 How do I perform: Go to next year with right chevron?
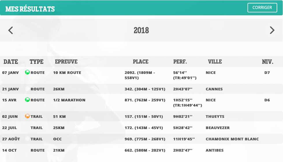pos(272,30)
